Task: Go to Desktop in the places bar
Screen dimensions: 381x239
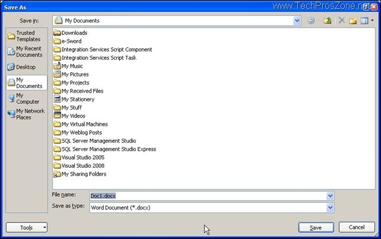Action: (x=26, y=67)
